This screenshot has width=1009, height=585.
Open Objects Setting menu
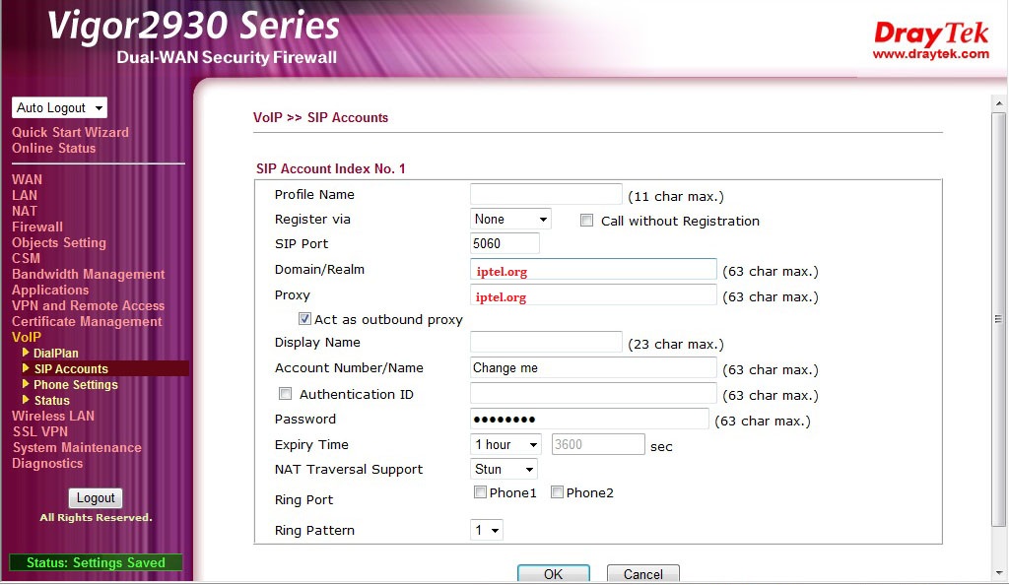click(58, 243)
